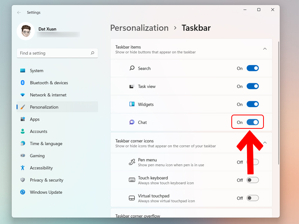Click the 'Always show virtual touchpad icon' text
This screenshot has height=224, width=299.
click(x=166, y=201)
